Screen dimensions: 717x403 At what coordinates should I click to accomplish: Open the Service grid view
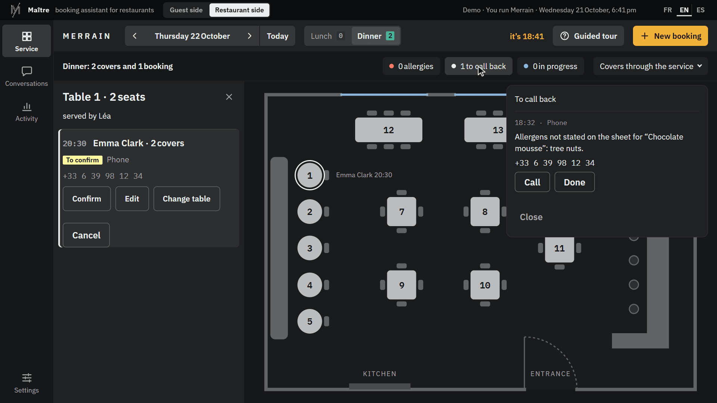point(27,41)
